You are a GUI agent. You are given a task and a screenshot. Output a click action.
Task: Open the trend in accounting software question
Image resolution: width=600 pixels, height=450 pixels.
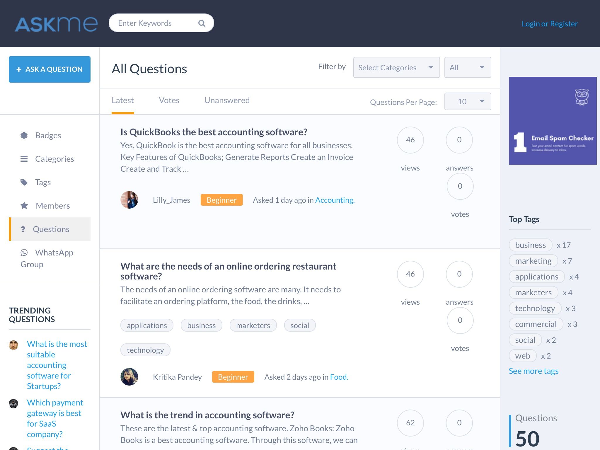pos(207,415)
